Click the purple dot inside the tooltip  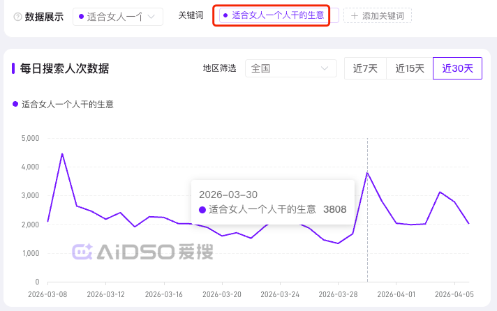[x=202, y=209]
